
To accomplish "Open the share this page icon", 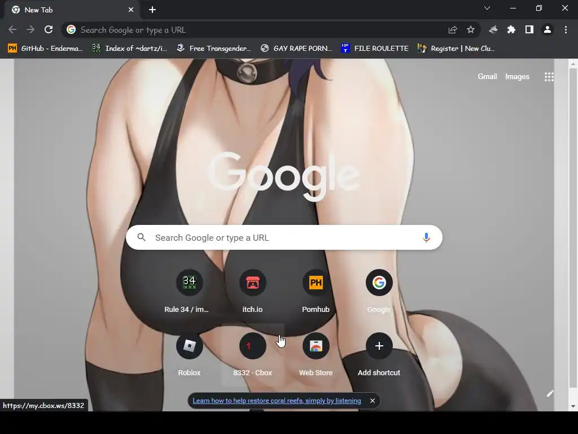I will [453, 30].
